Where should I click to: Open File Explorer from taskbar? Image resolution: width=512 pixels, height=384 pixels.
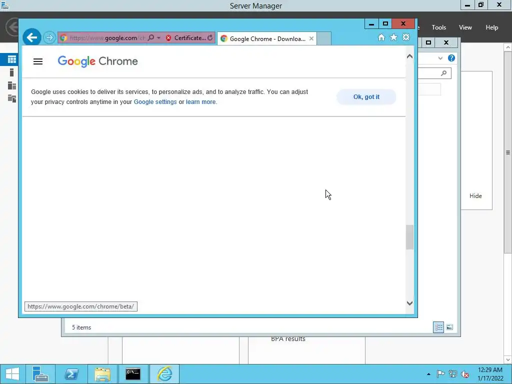tap(102, 374)
